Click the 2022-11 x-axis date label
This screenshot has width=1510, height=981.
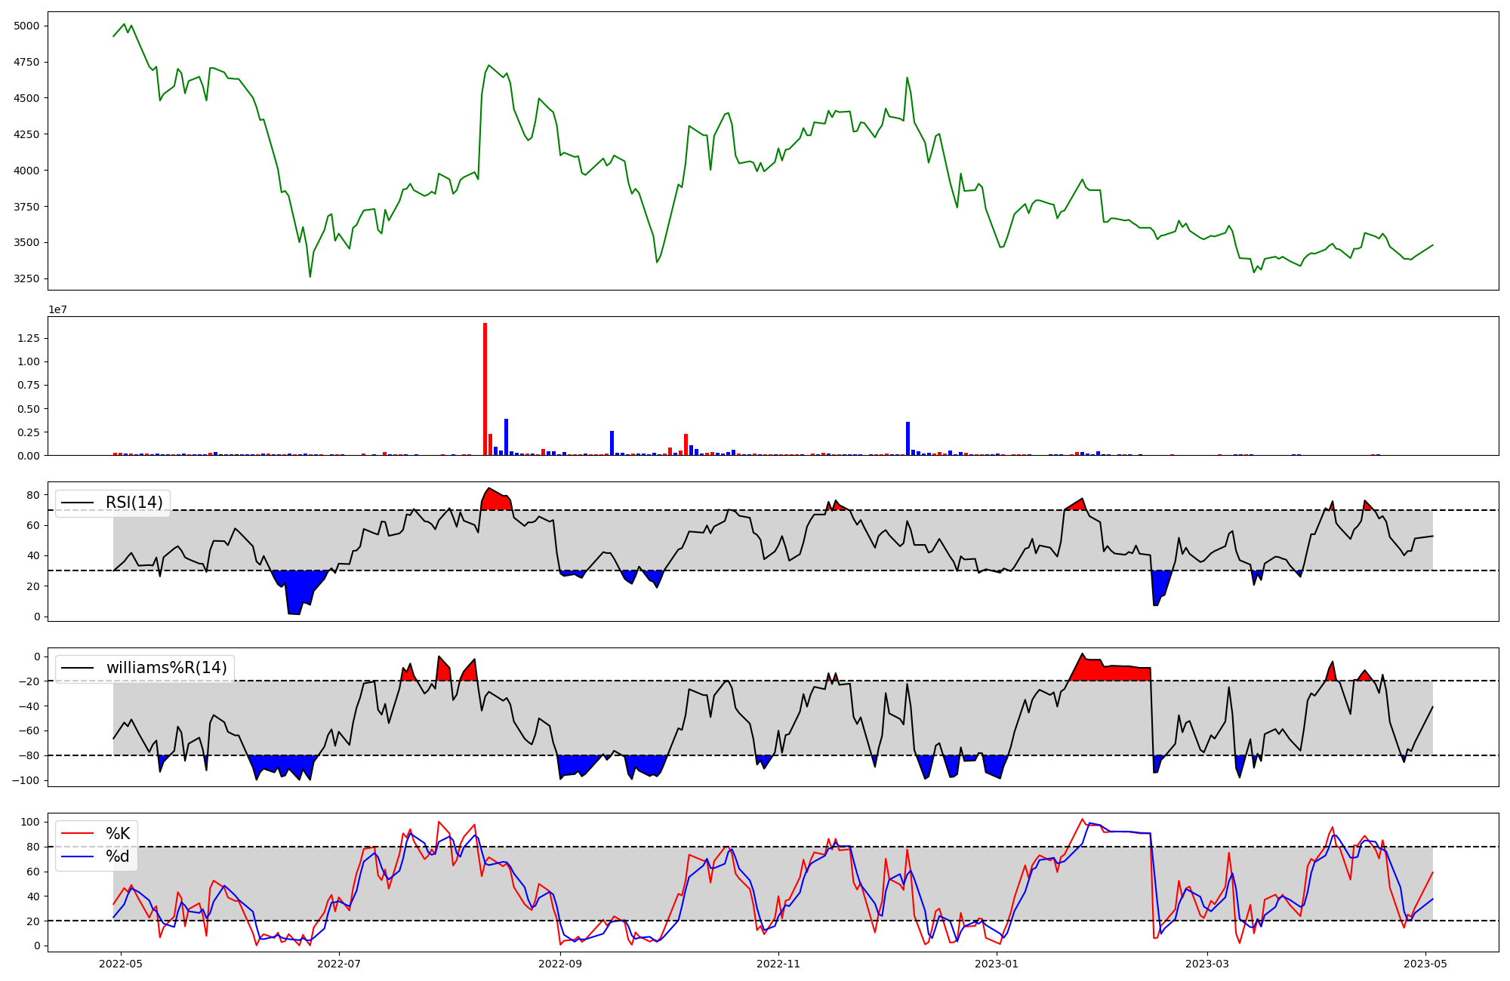[x=778, y=964]
